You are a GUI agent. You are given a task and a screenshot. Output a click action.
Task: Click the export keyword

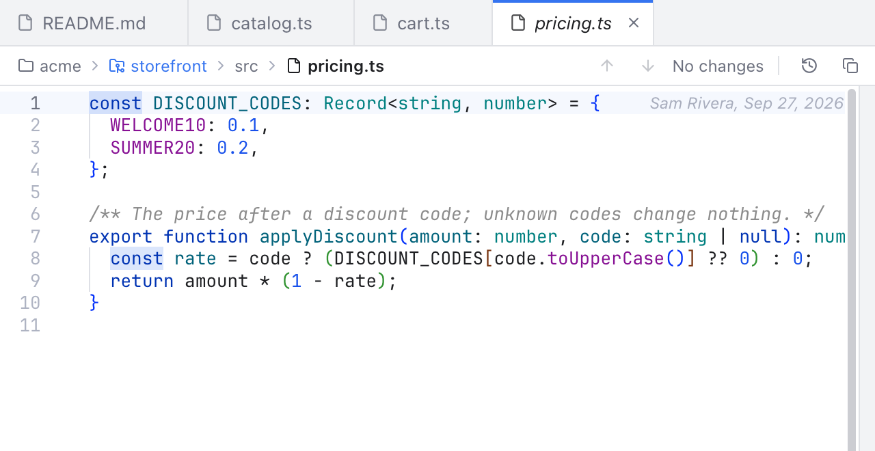[121, 236]
